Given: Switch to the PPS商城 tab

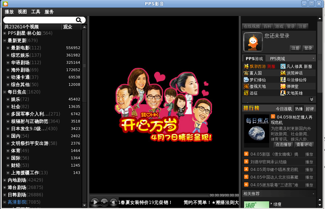Looking at the screenshot, I should click(277, 58).
